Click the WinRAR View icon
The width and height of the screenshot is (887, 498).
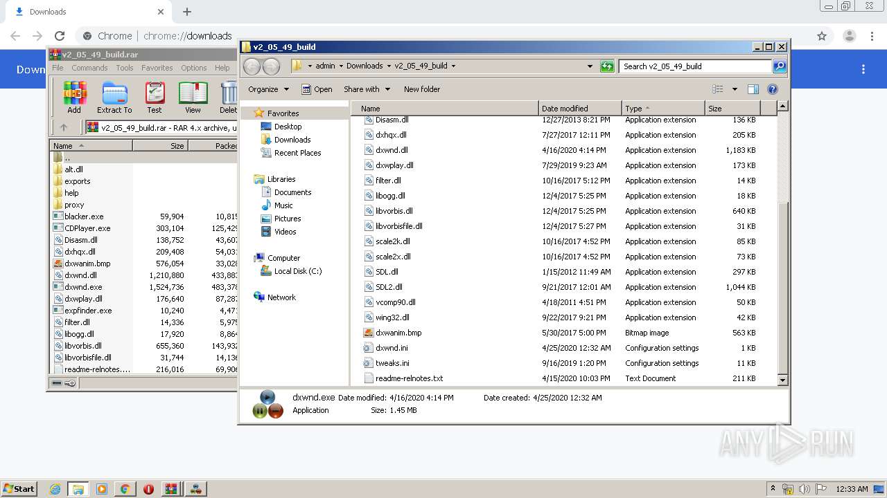click(x=193, y=98)
